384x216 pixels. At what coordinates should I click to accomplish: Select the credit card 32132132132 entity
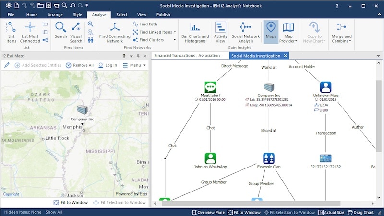pyautogui.click(x=325, y=158)
